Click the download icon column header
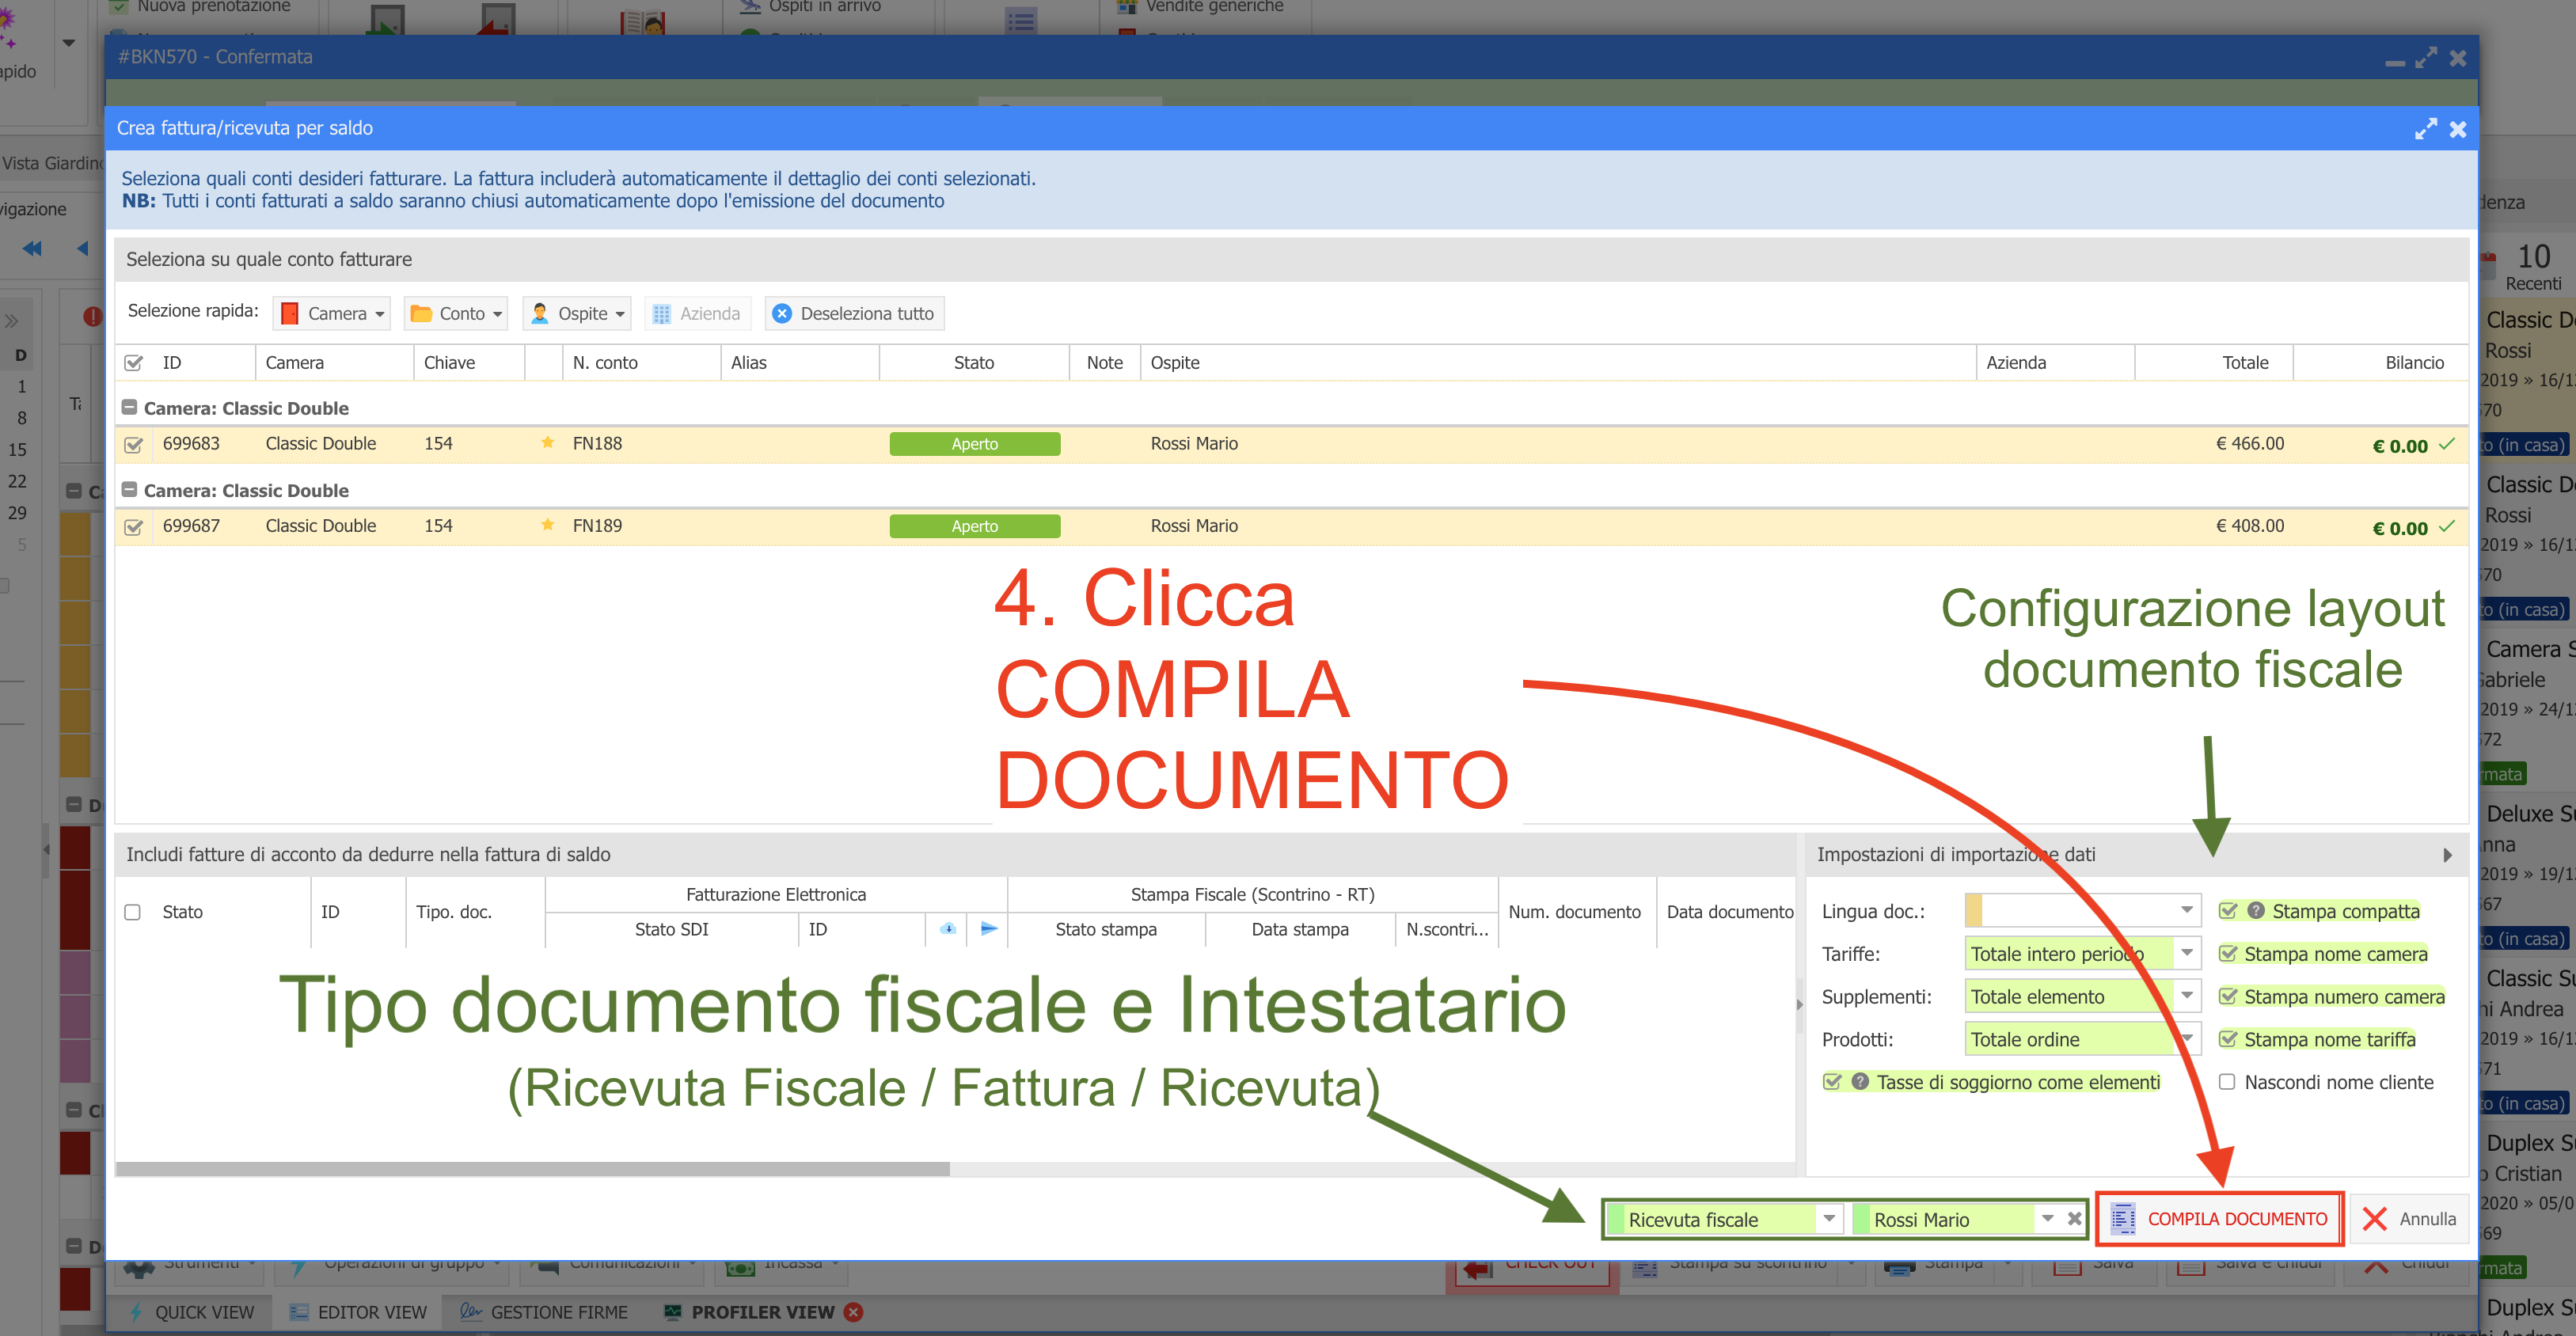2576x1336 pixels. coord(948,929)
